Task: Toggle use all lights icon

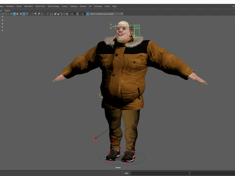Action: click(27, 14)
